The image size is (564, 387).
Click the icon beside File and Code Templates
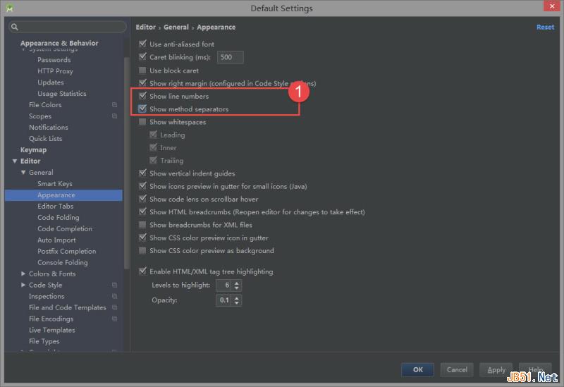click(x=114, y=308)
